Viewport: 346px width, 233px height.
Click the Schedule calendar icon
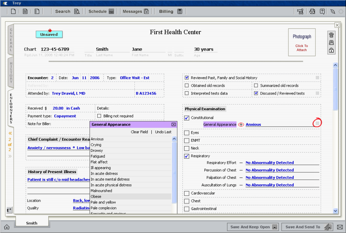pyautogui.click(x=111, y=12)
